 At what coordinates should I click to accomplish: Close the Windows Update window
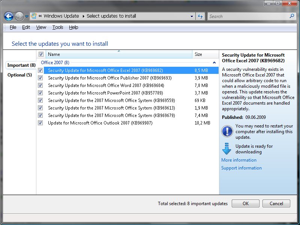coord(289,3)
